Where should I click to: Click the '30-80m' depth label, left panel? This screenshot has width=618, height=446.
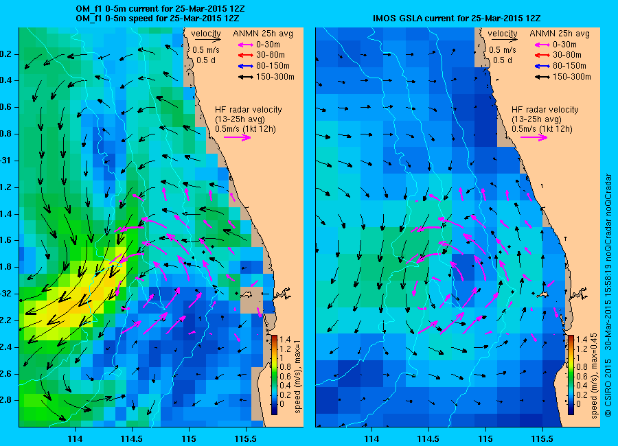271,55
